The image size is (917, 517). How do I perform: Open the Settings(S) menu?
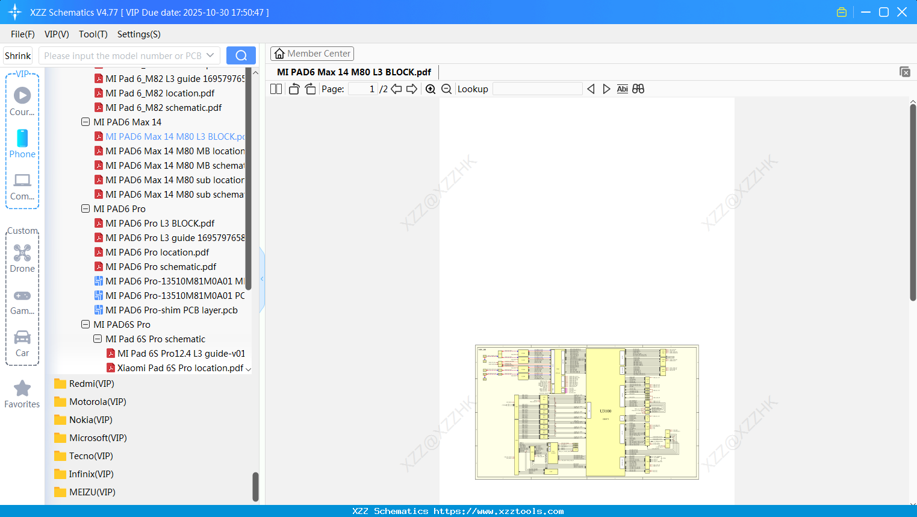pos(139,34)
